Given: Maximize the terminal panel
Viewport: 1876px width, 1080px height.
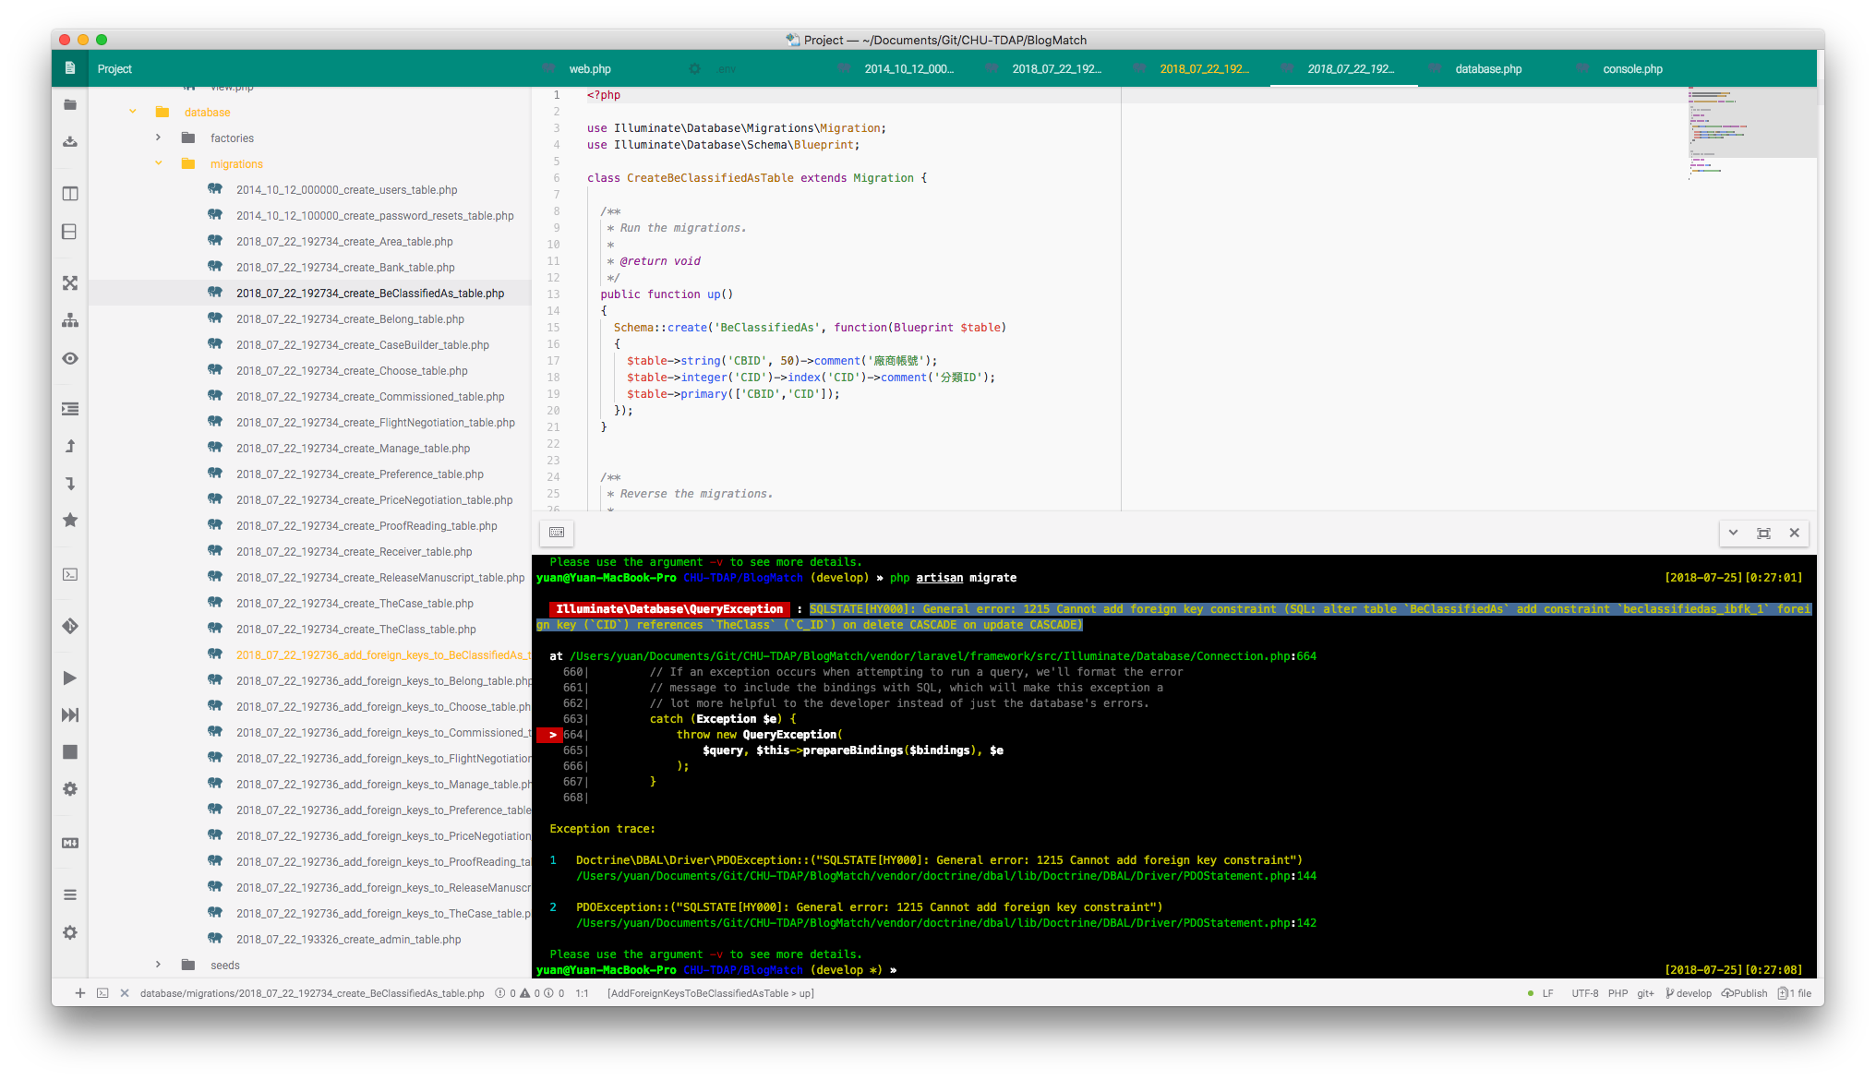Looking at the screenshot, I should [1763, 533].
